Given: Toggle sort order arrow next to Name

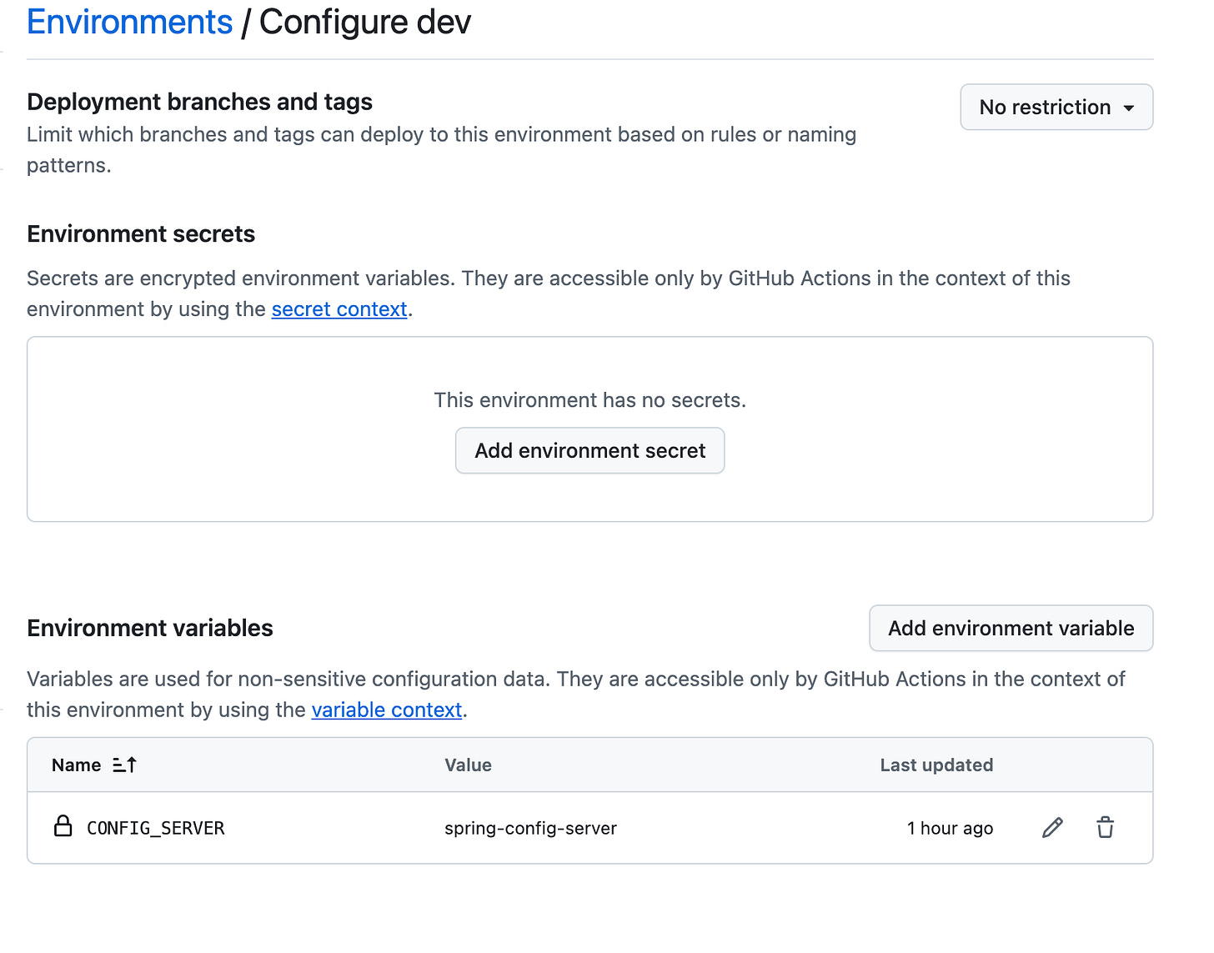Looking at the screenshot, I should 124,765.
